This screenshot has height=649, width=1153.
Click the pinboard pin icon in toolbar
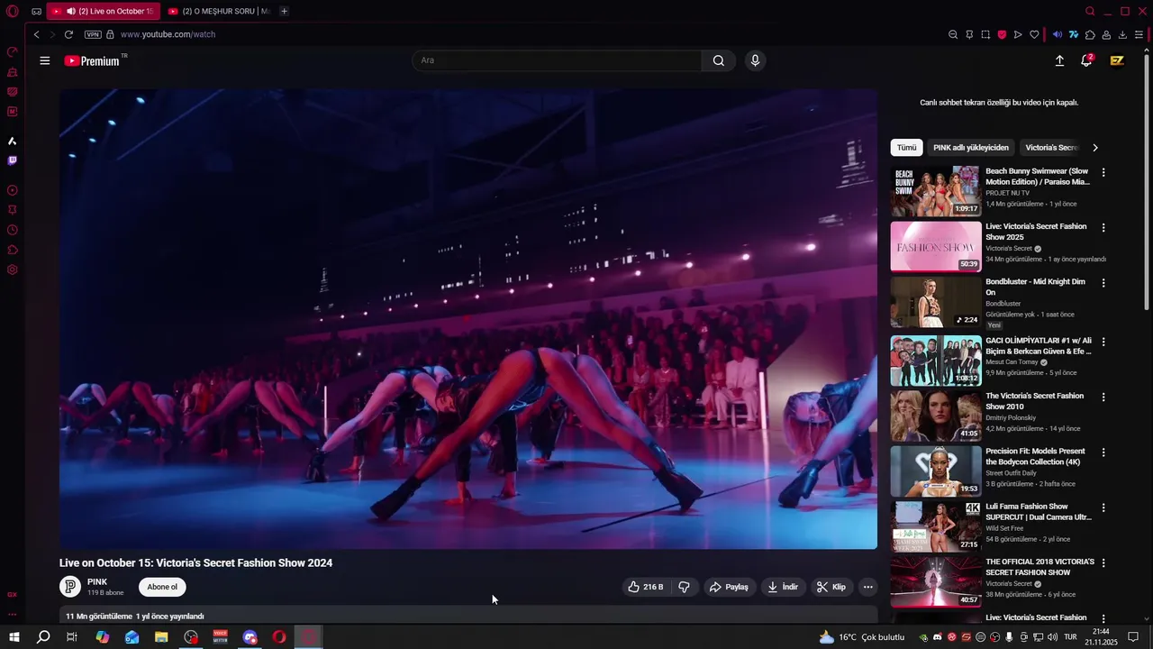969,34
